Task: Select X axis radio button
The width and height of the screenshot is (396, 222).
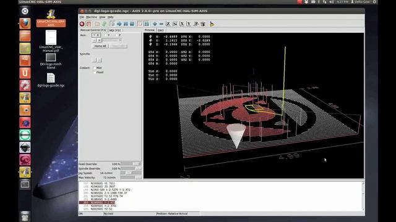Action: click(x=96, y=35)
